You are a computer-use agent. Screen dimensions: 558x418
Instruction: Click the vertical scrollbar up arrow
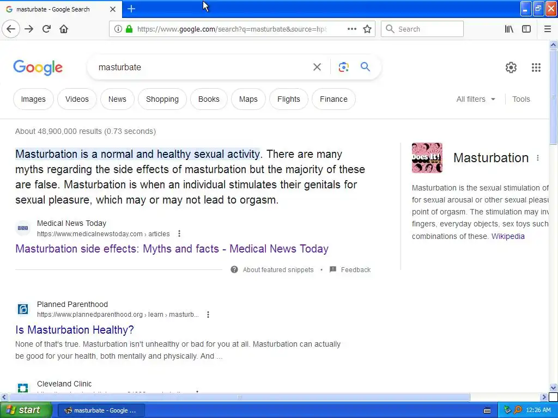pyautogui.click(x=553, y=45)
